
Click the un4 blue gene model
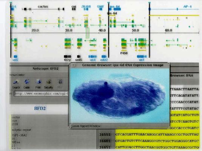point(93,56)
